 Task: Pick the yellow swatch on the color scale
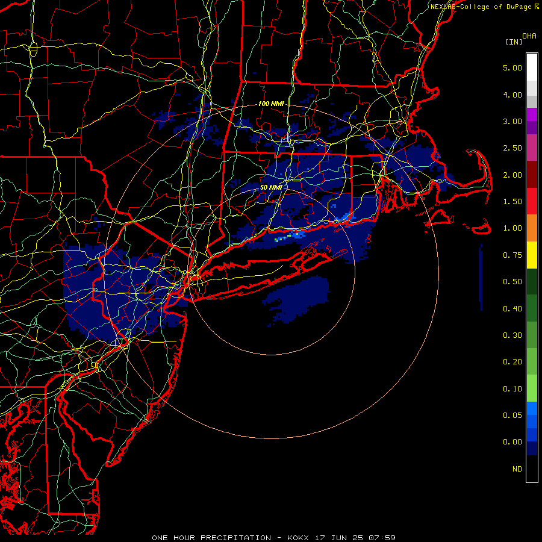[x=532, y=255]
